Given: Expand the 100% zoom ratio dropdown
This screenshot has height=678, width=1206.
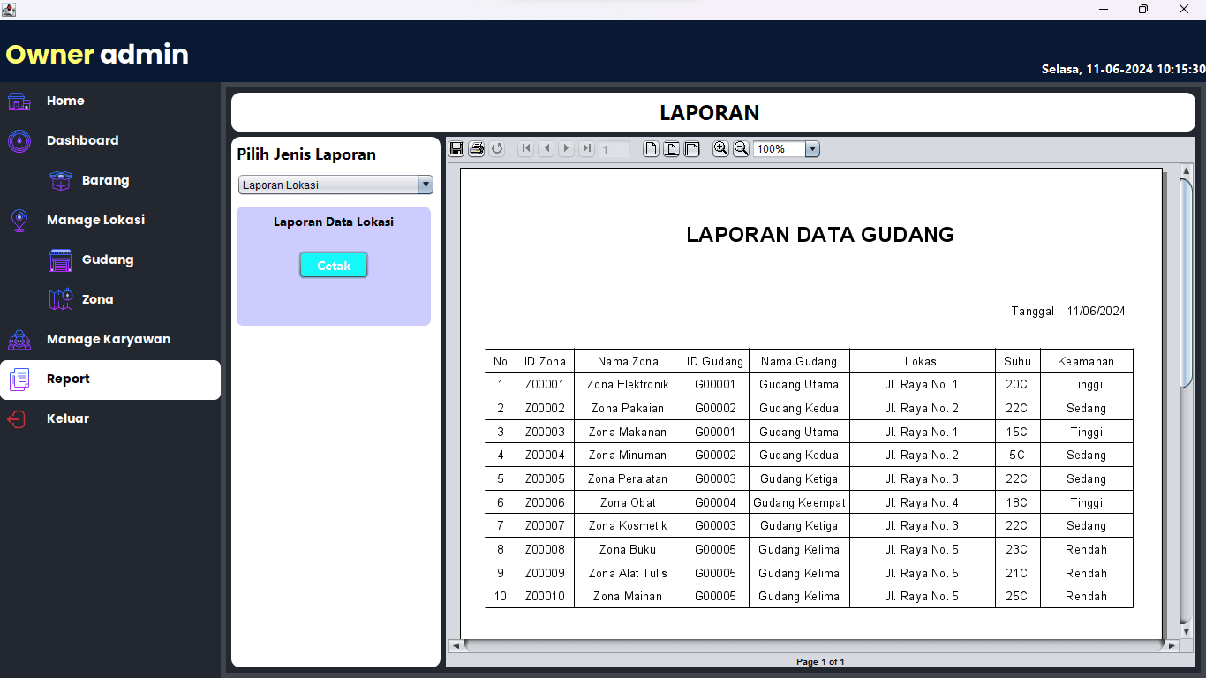Looking at the screenshot, I should click(x=812, y=149).
